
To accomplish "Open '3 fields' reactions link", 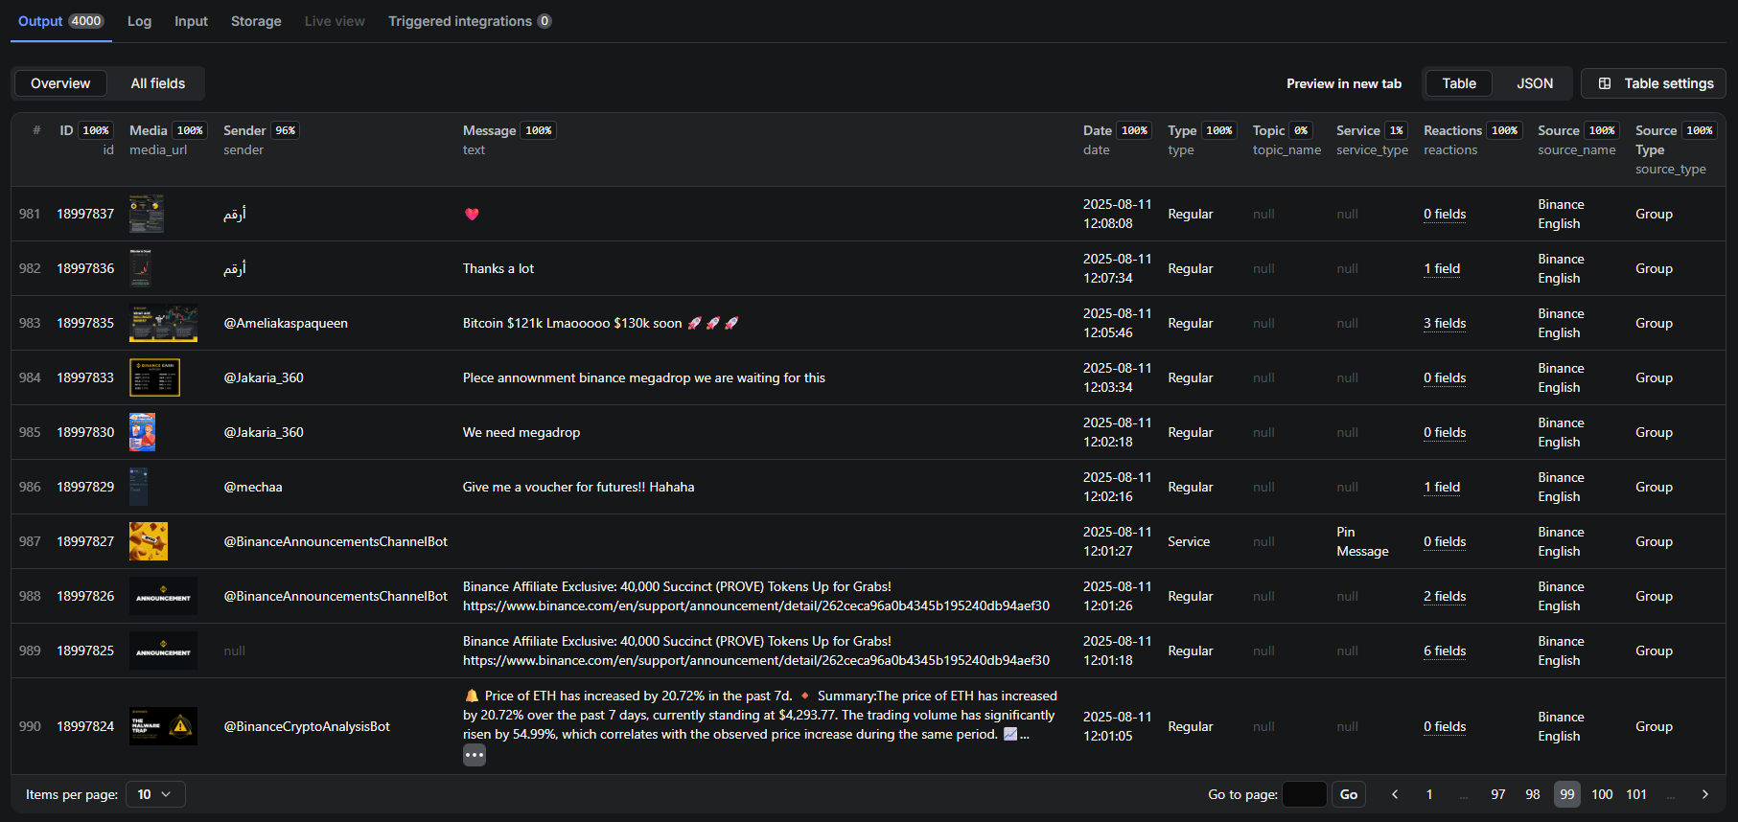I will (1445, 323).
